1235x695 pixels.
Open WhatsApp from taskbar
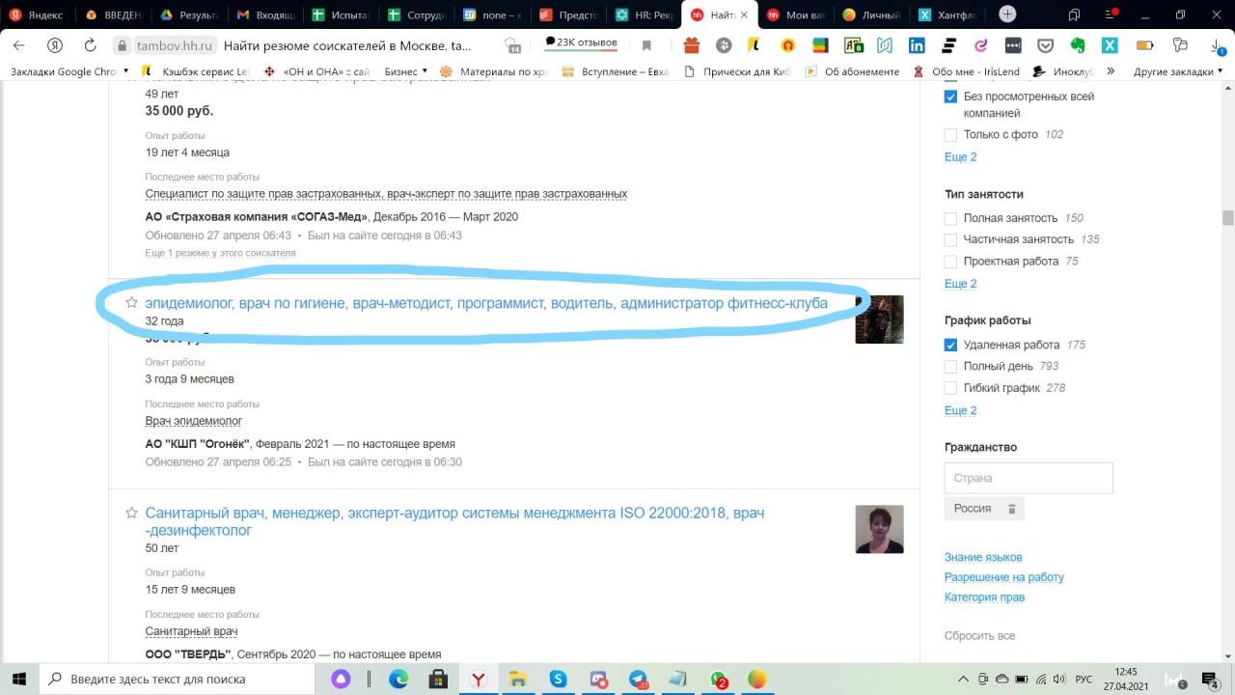pos(718,679)
